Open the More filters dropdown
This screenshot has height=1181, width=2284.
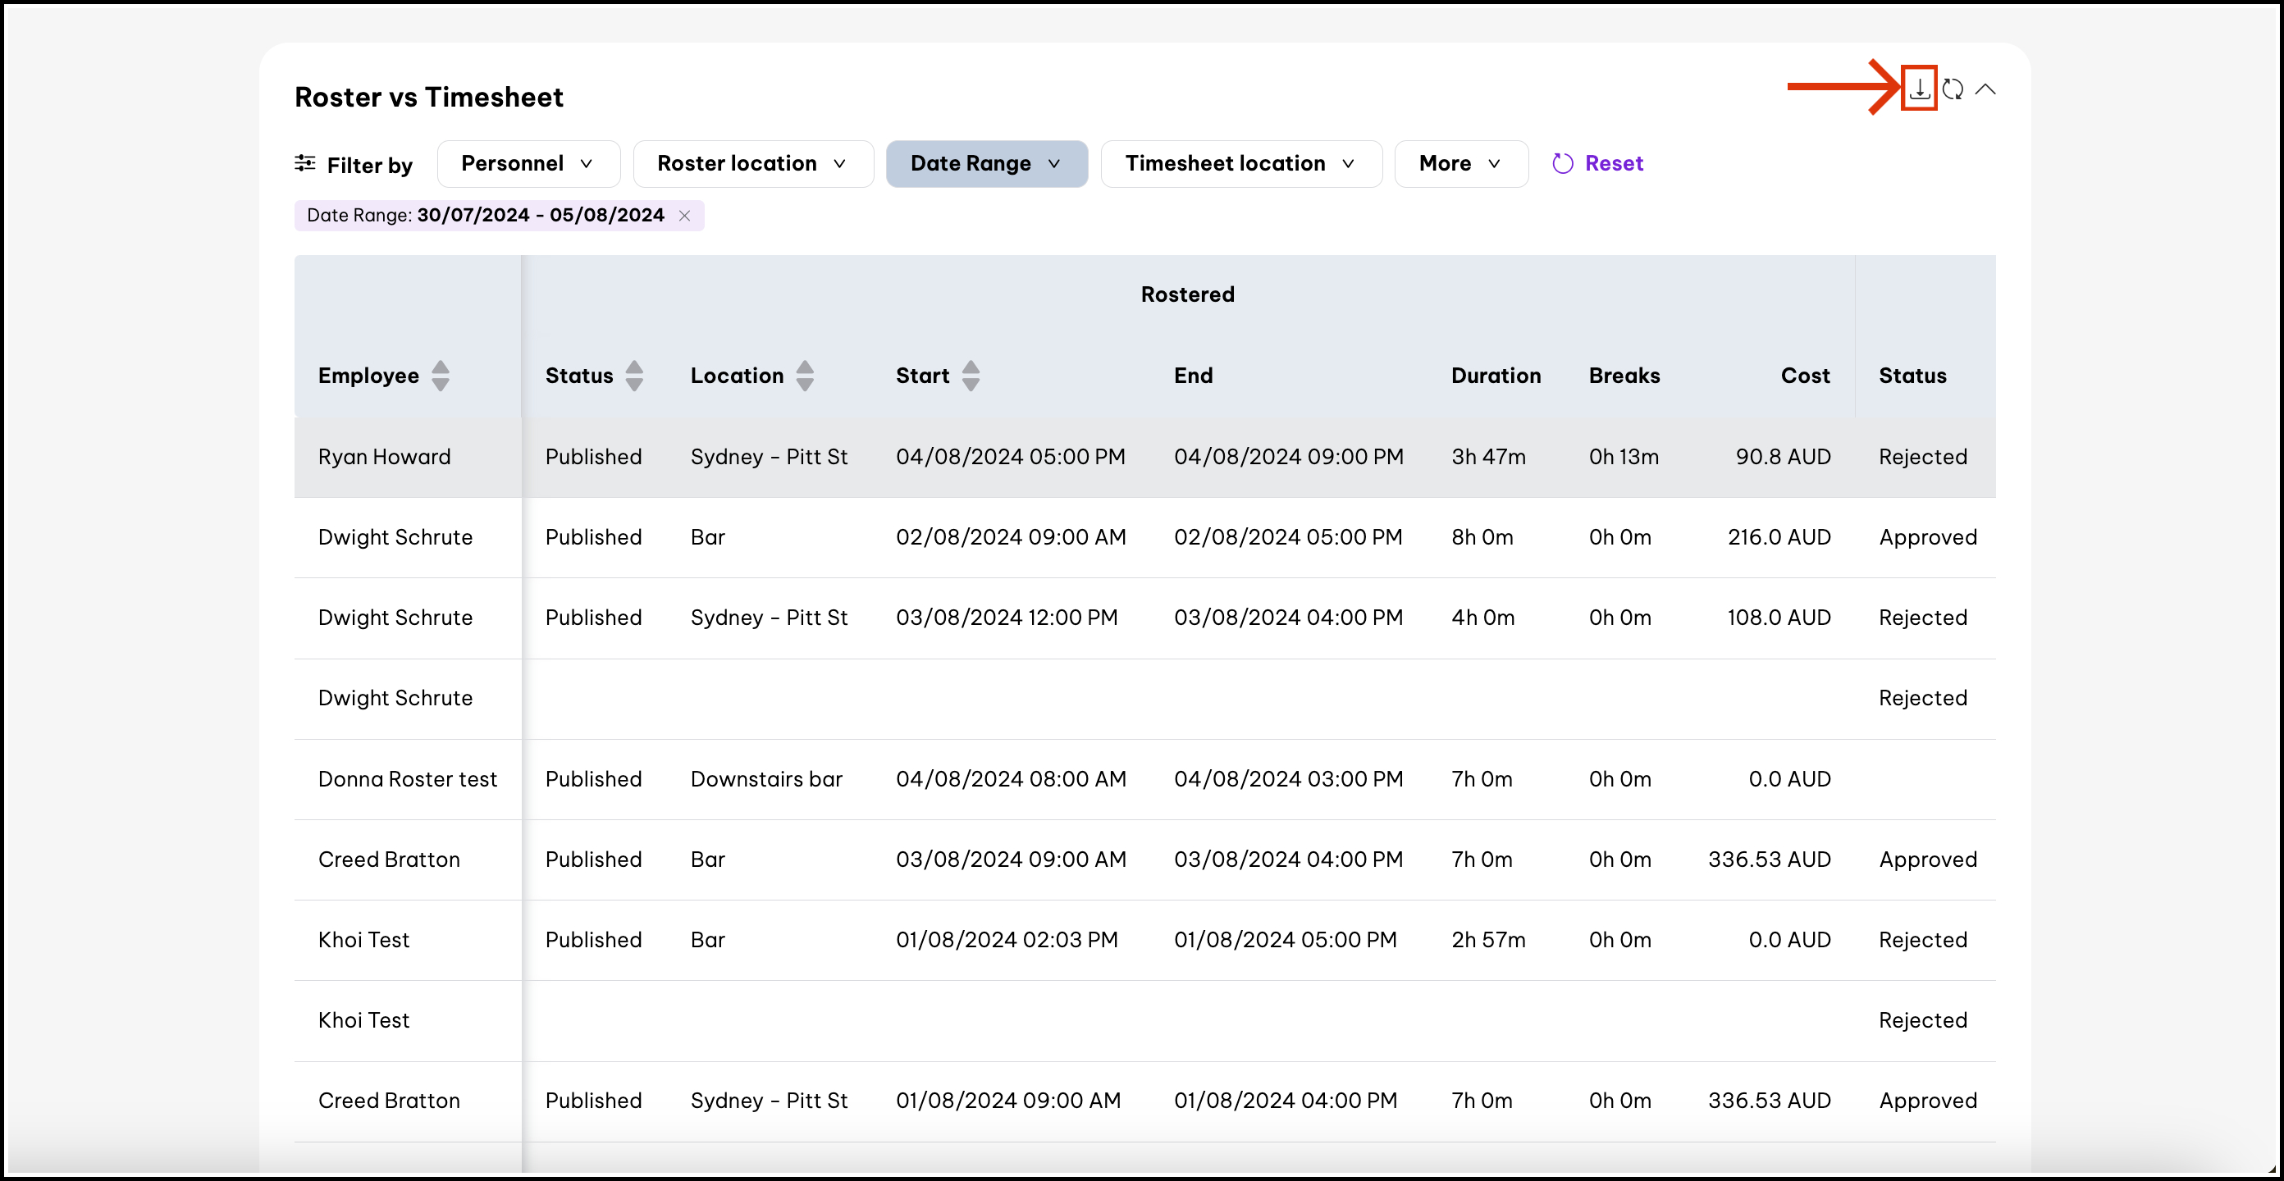(1460, 164)
